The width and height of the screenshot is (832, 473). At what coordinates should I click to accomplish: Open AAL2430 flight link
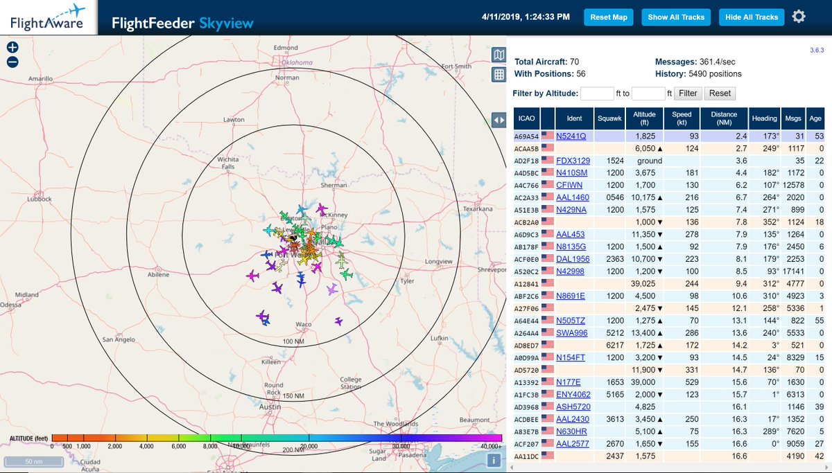coord(573,418)
